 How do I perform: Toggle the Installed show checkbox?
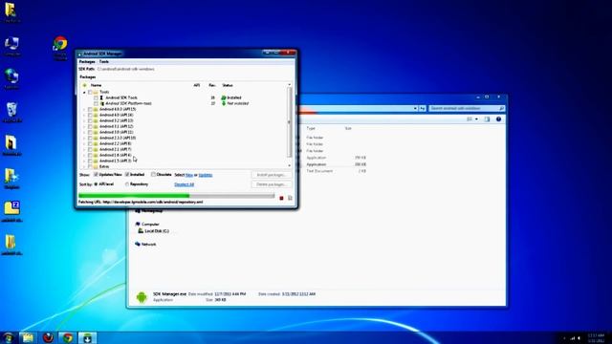[x=127, y=174]
